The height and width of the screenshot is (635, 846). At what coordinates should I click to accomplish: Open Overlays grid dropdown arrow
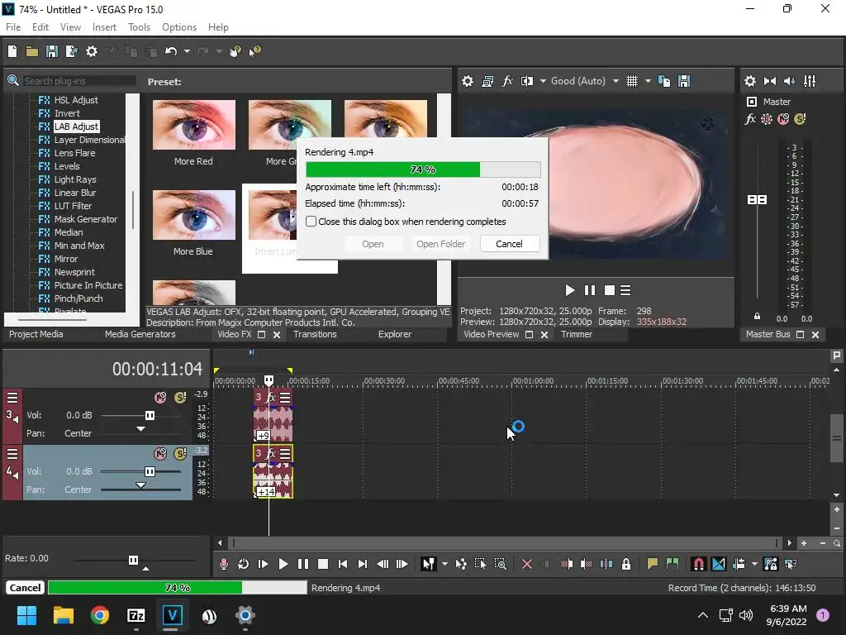648,81
